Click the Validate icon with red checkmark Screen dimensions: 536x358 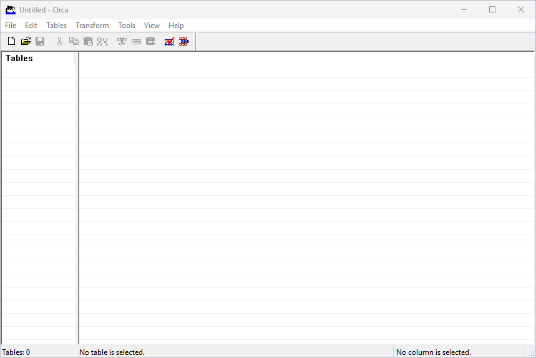(170, 41)
